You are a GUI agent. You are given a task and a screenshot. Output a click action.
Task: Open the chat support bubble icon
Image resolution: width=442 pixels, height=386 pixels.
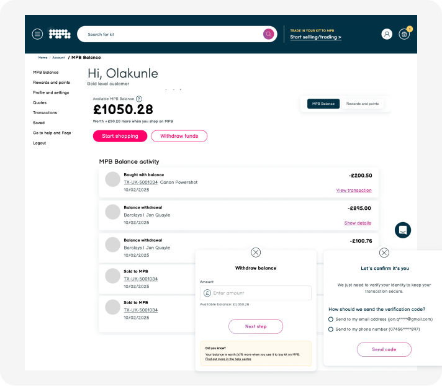tap(403, 230)
